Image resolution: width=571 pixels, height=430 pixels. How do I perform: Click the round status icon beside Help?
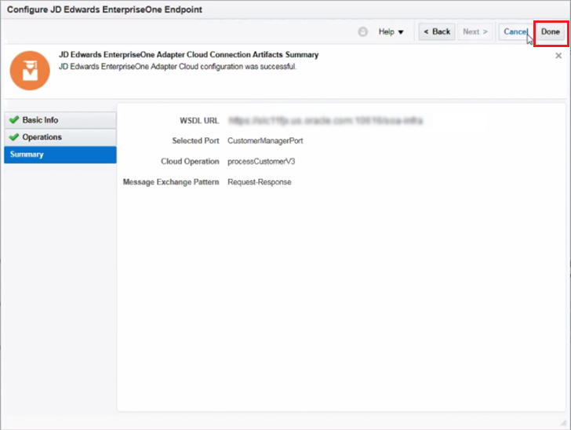click(362, 32)
